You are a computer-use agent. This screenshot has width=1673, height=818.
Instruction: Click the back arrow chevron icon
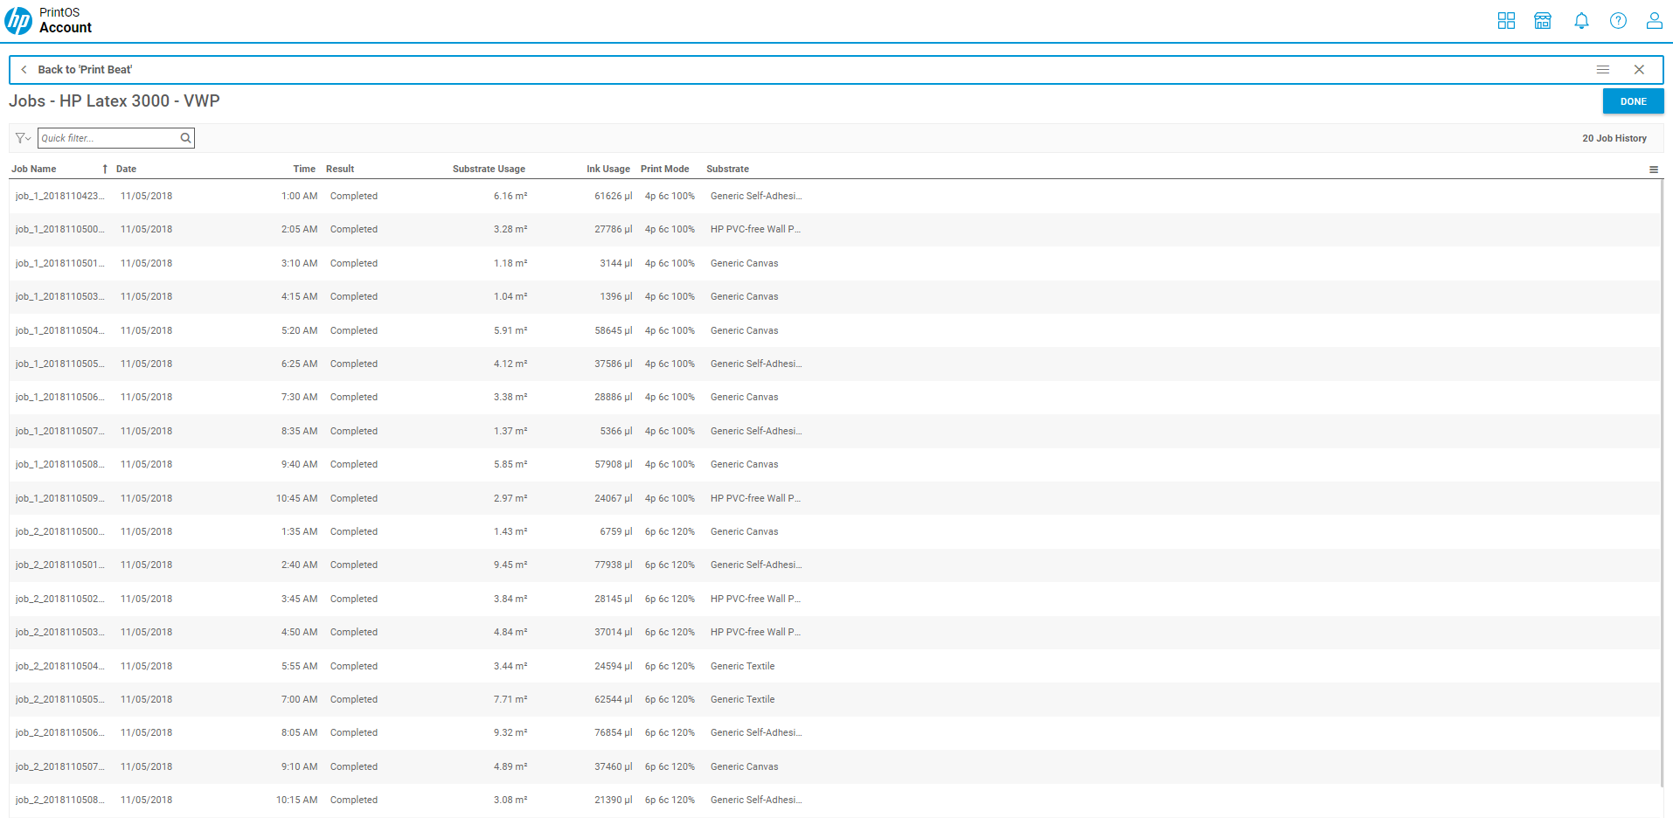(24, 70)
